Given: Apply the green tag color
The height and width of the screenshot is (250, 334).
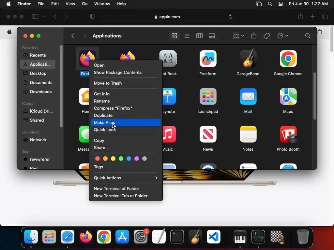Looking at the screenshot, I should 121,159.
